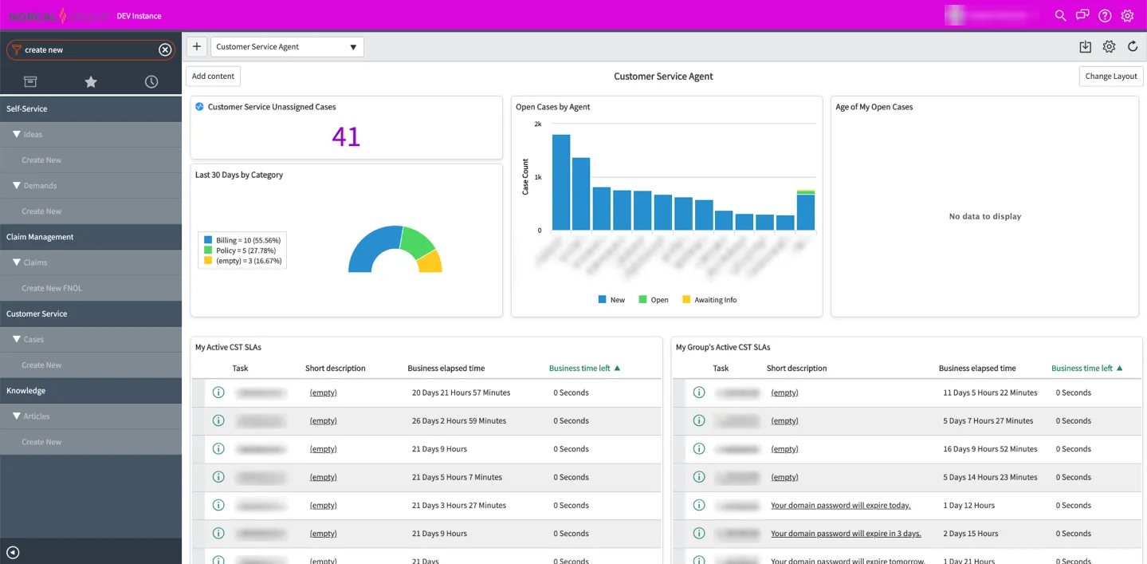Sort My Group's SLAs by Short description
Image resolution: width=1147 pixels, height=564 pixels.
[796, 368]
